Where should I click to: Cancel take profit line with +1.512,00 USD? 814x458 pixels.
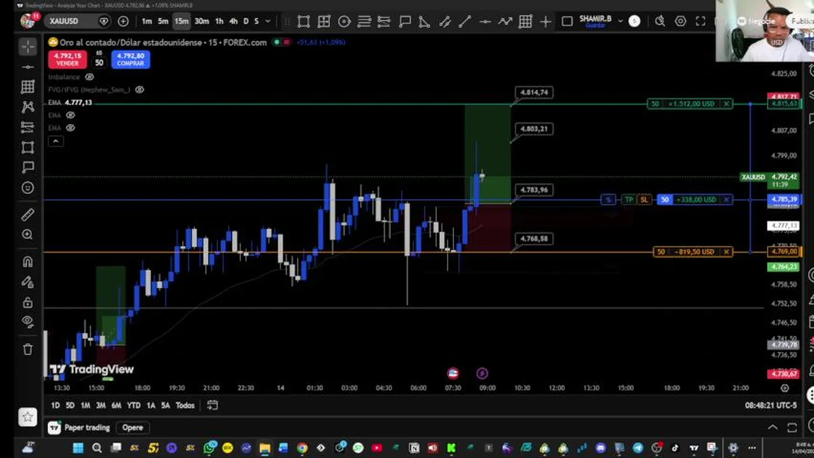(x=726, y=104)
